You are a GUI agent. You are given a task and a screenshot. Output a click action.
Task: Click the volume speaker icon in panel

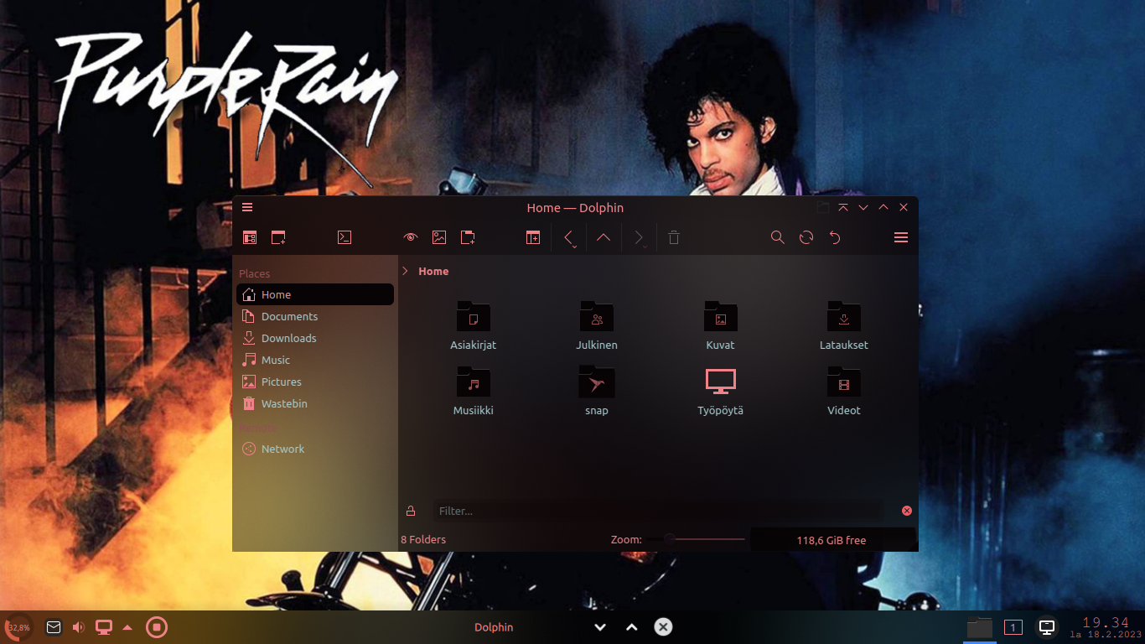(x=79, y=627)
